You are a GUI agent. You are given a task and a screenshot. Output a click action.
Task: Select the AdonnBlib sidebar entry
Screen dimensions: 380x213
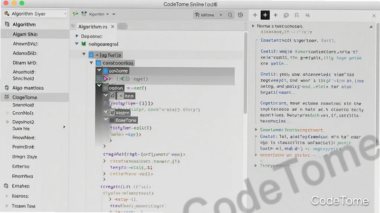point(25,53)
